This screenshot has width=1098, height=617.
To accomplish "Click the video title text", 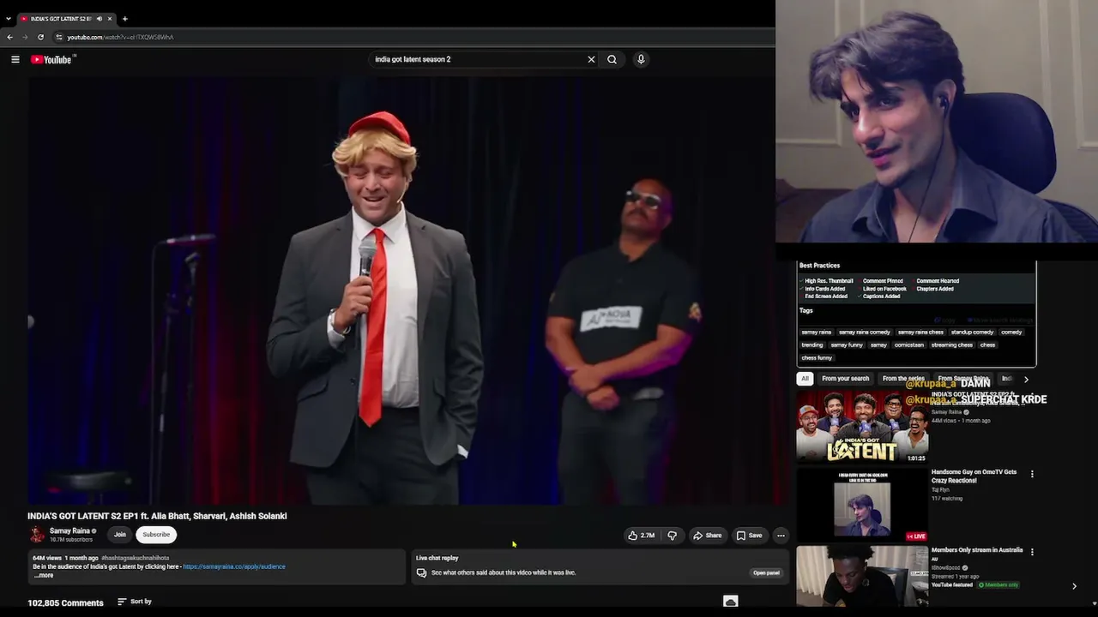I will point(157,516).
